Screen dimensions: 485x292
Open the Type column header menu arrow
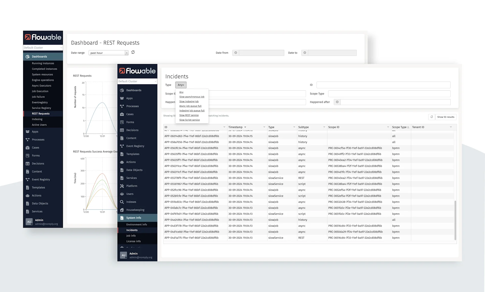click(x=294, y=127)
